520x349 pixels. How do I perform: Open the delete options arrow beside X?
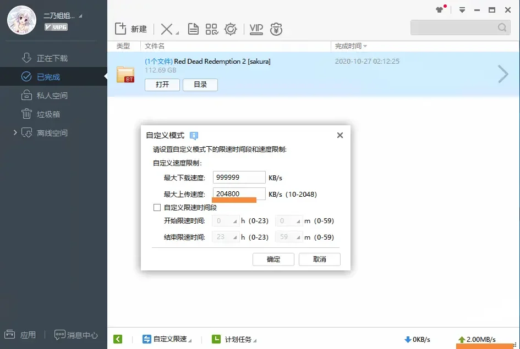pos(177,33)
